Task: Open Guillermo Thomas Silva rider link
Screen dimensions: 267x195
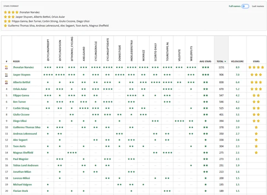Action: (27, 127)
